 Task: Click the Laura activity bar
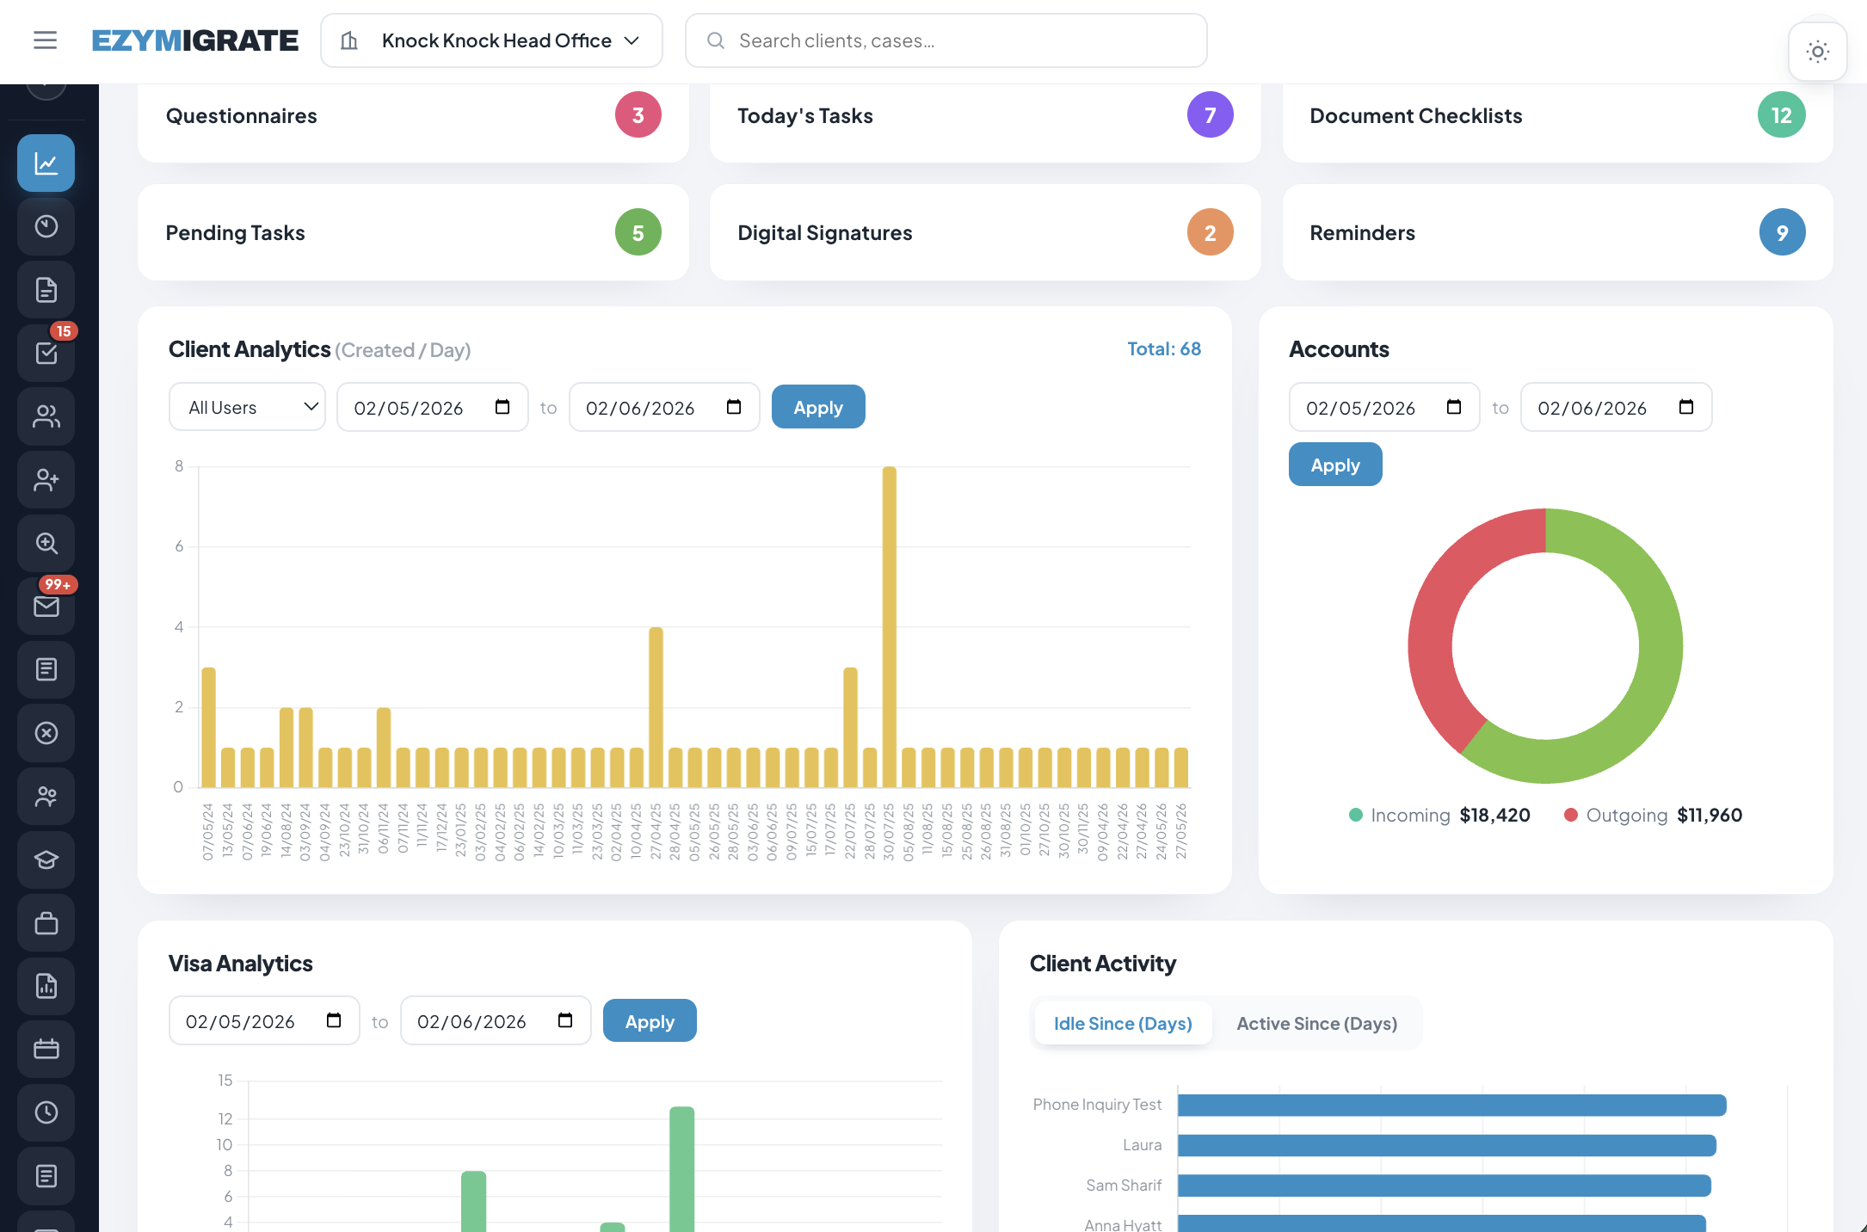coord(1446,1145)
